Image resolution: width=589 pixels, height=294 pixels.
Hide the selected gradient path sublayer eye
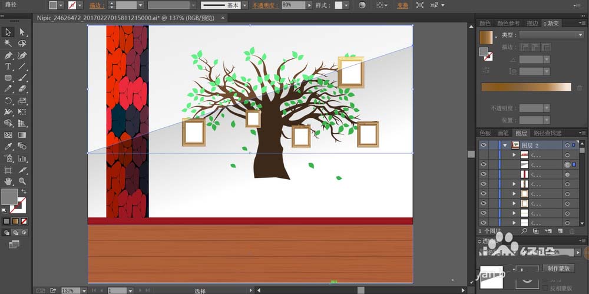click(x=484, y=164)
